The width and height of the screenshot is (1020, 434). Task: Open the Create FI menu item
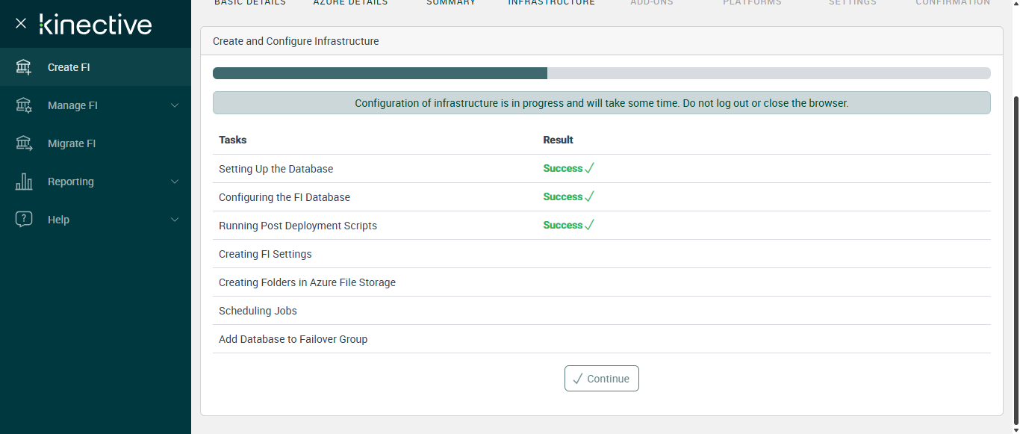[69, 67]
